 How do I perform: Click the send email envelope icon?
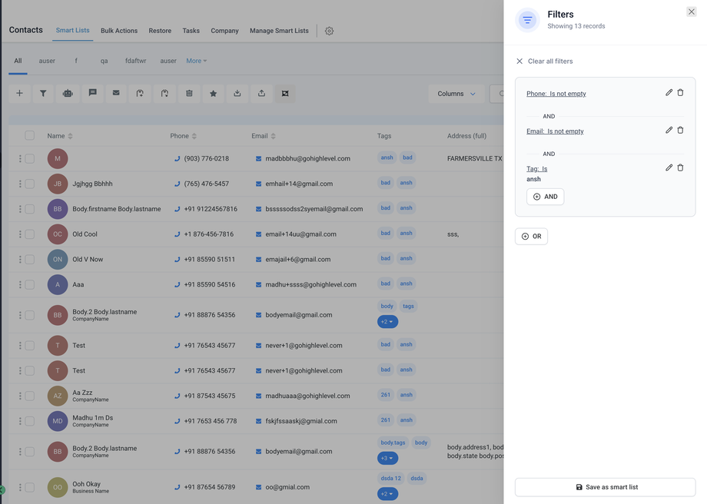pos(116,94)
